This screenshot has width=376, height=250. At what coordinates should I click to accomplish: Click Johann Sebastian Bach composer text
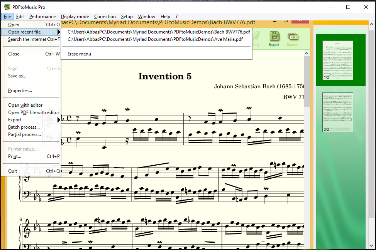259,86
